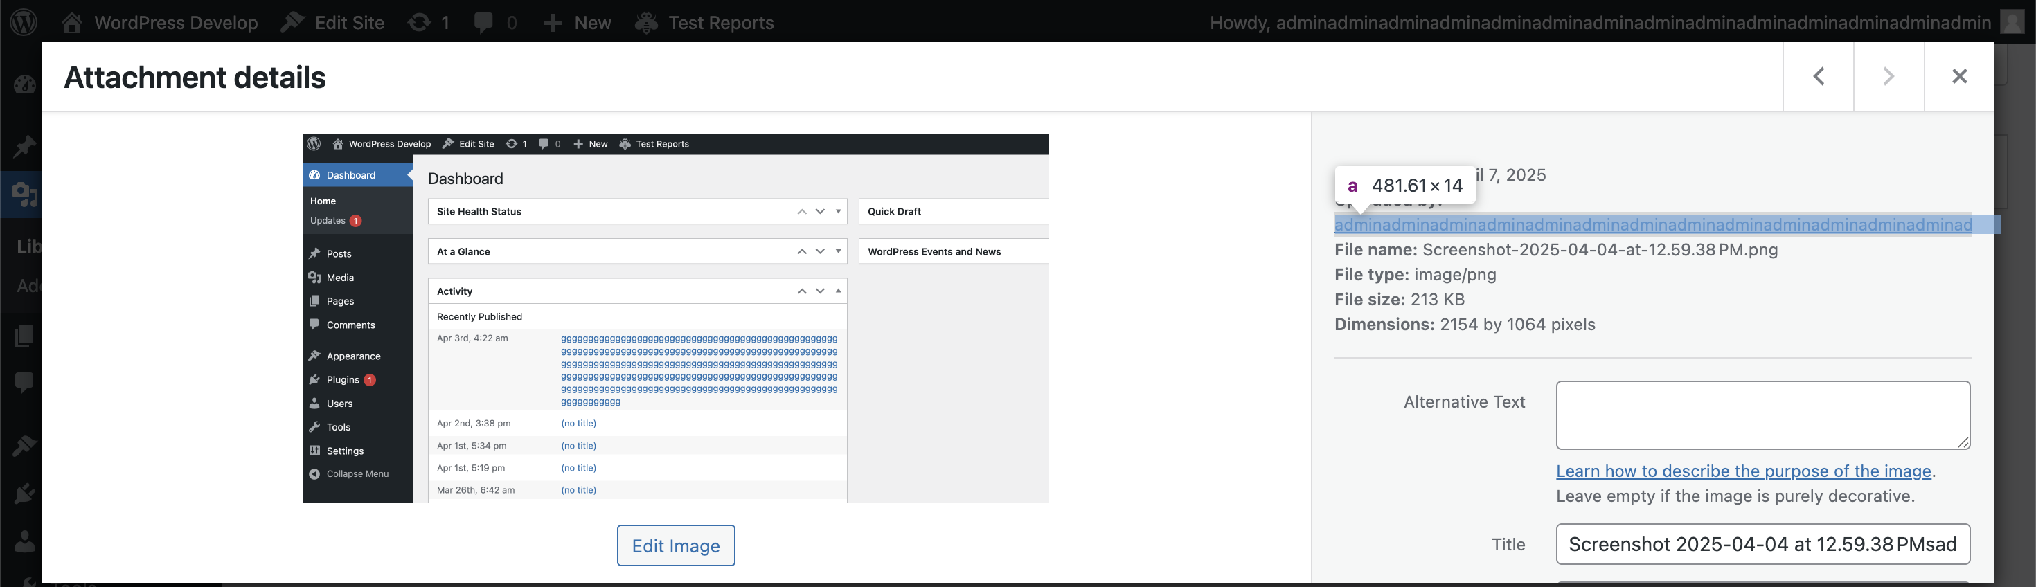Go to the previous attachment
This screenshot has height=587, width=2036.
point(1819,76)
